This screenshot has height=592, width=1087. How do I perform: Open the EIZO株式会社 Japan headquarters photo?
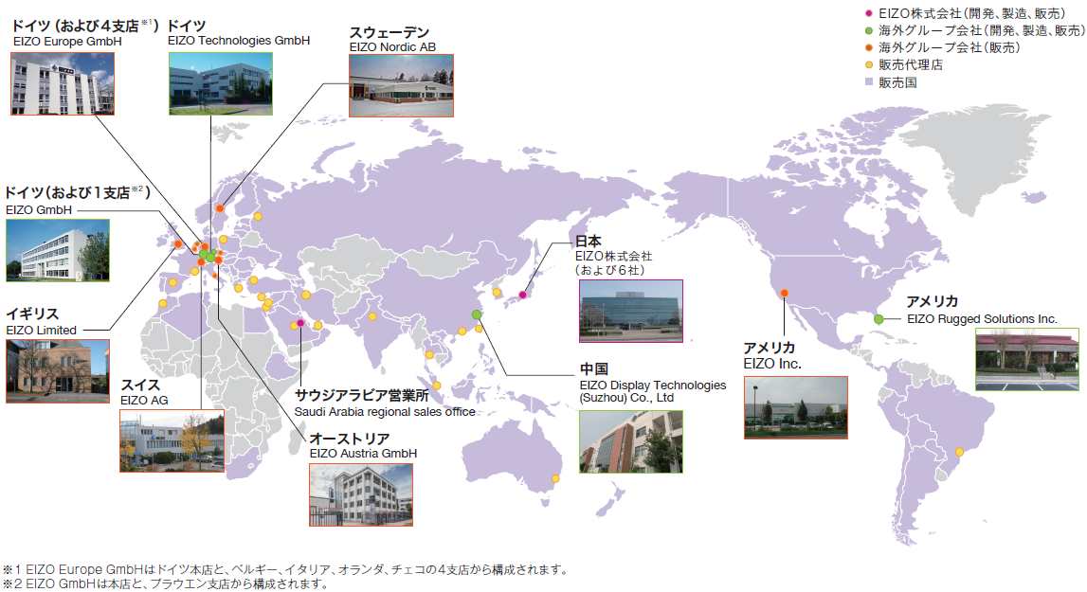(x=631, y=312)
